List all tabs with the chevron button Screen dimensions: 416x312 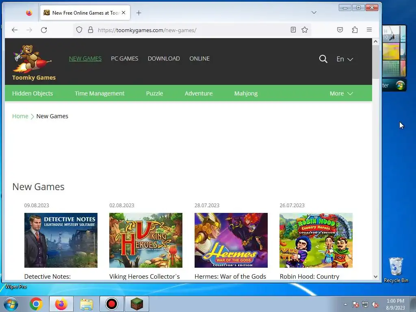pos(314,13)
